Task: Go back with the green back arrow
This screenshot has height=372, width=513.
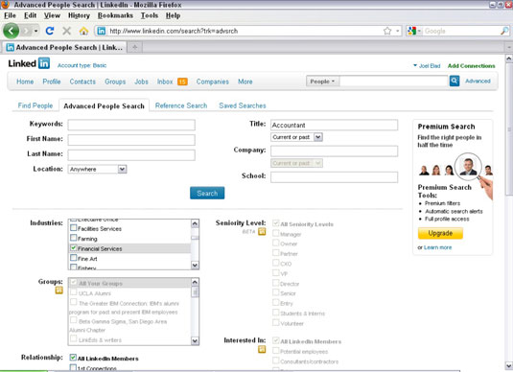Action: tap(12, 31)
